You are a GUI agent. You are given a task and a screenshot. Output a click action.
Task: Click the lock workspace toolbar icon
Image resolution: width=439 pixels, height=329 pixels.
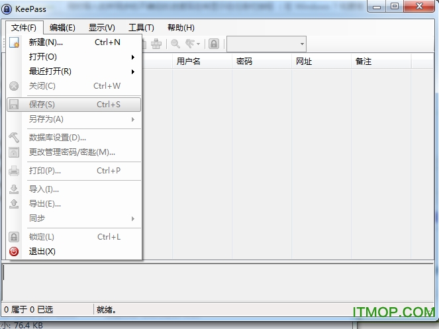(x=214, y=44)
